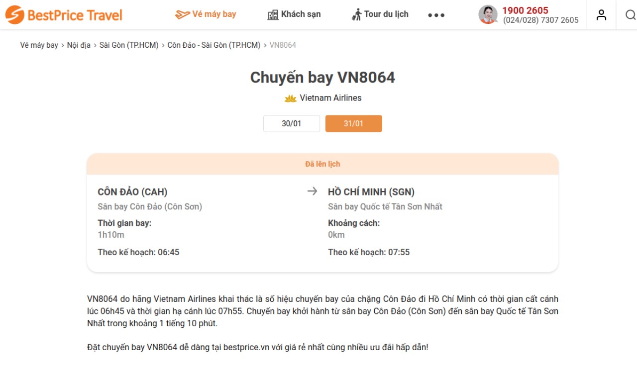Click the Đã lên lịch status banner
637x382 pixels.
coord(322,164)
